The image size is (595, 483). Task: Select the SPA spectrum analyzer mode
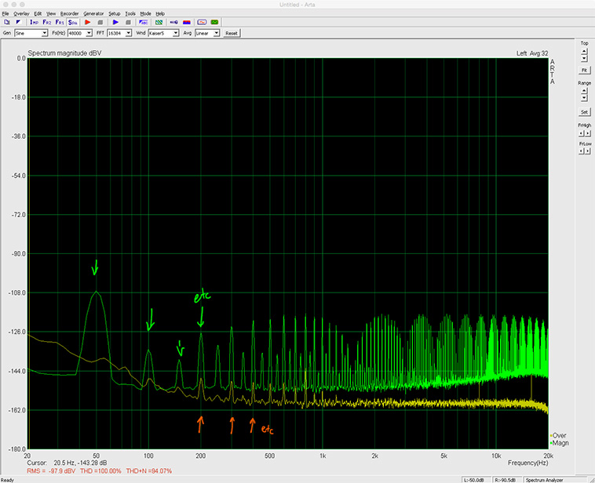pos(73,23)
